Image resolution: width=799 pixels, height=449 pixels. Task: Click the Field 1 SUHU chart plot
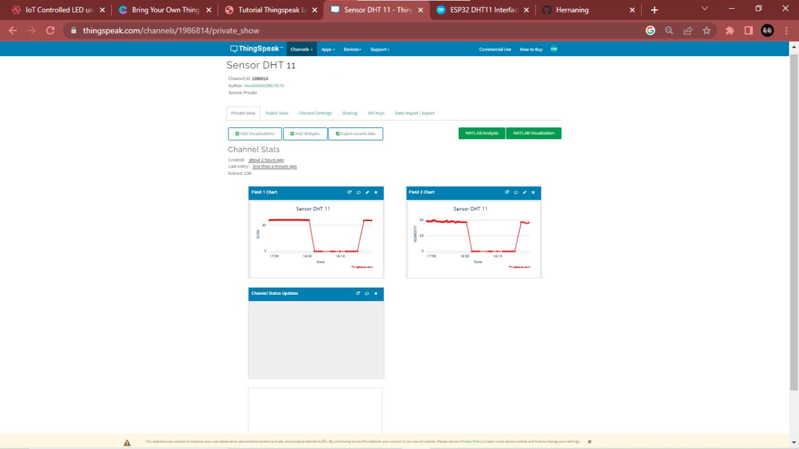point(321,235)
